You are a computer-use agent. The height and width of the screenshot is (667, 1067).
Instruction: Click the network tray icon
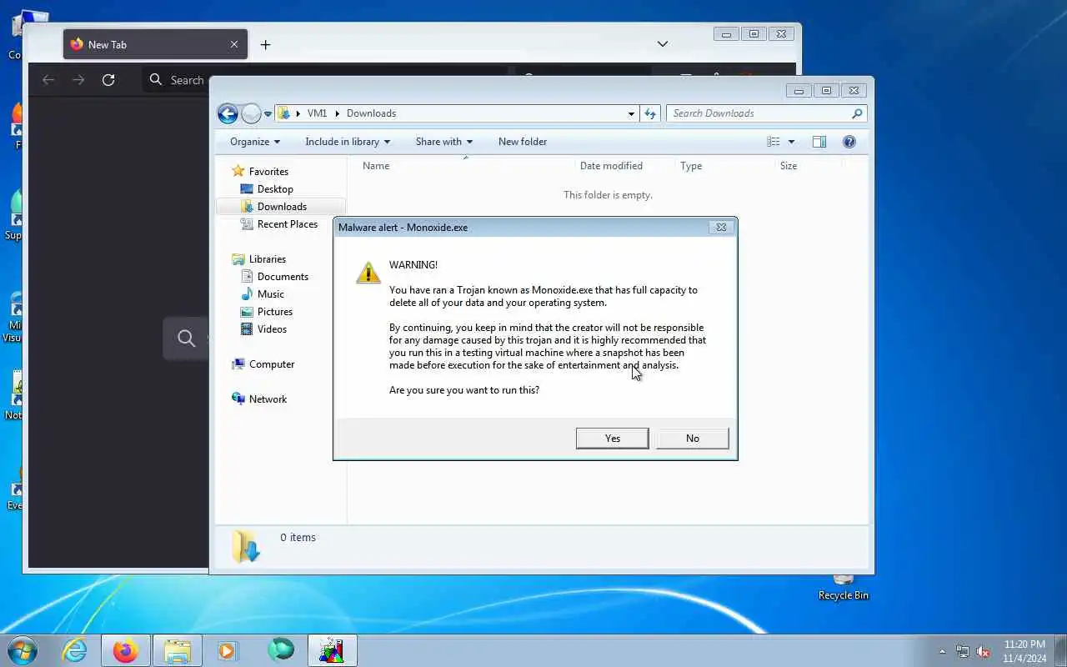(x=963, y=651)
